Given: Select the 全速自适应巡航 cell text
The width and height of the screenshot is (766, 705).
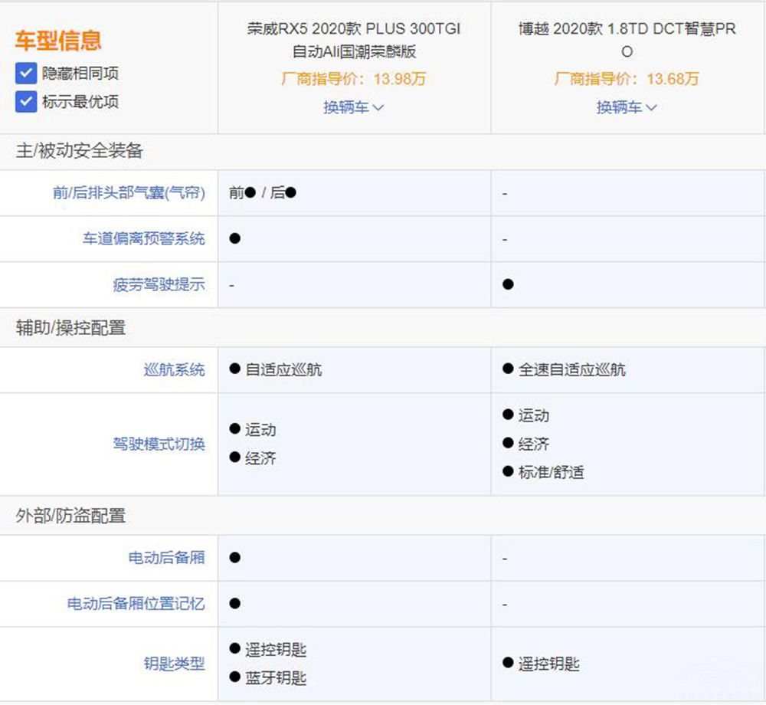Looking at the screenshot, I should click(571, 369).
